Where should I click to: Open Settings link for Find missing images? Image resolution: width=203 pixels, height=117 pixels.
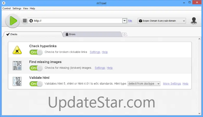pos(100,68)
